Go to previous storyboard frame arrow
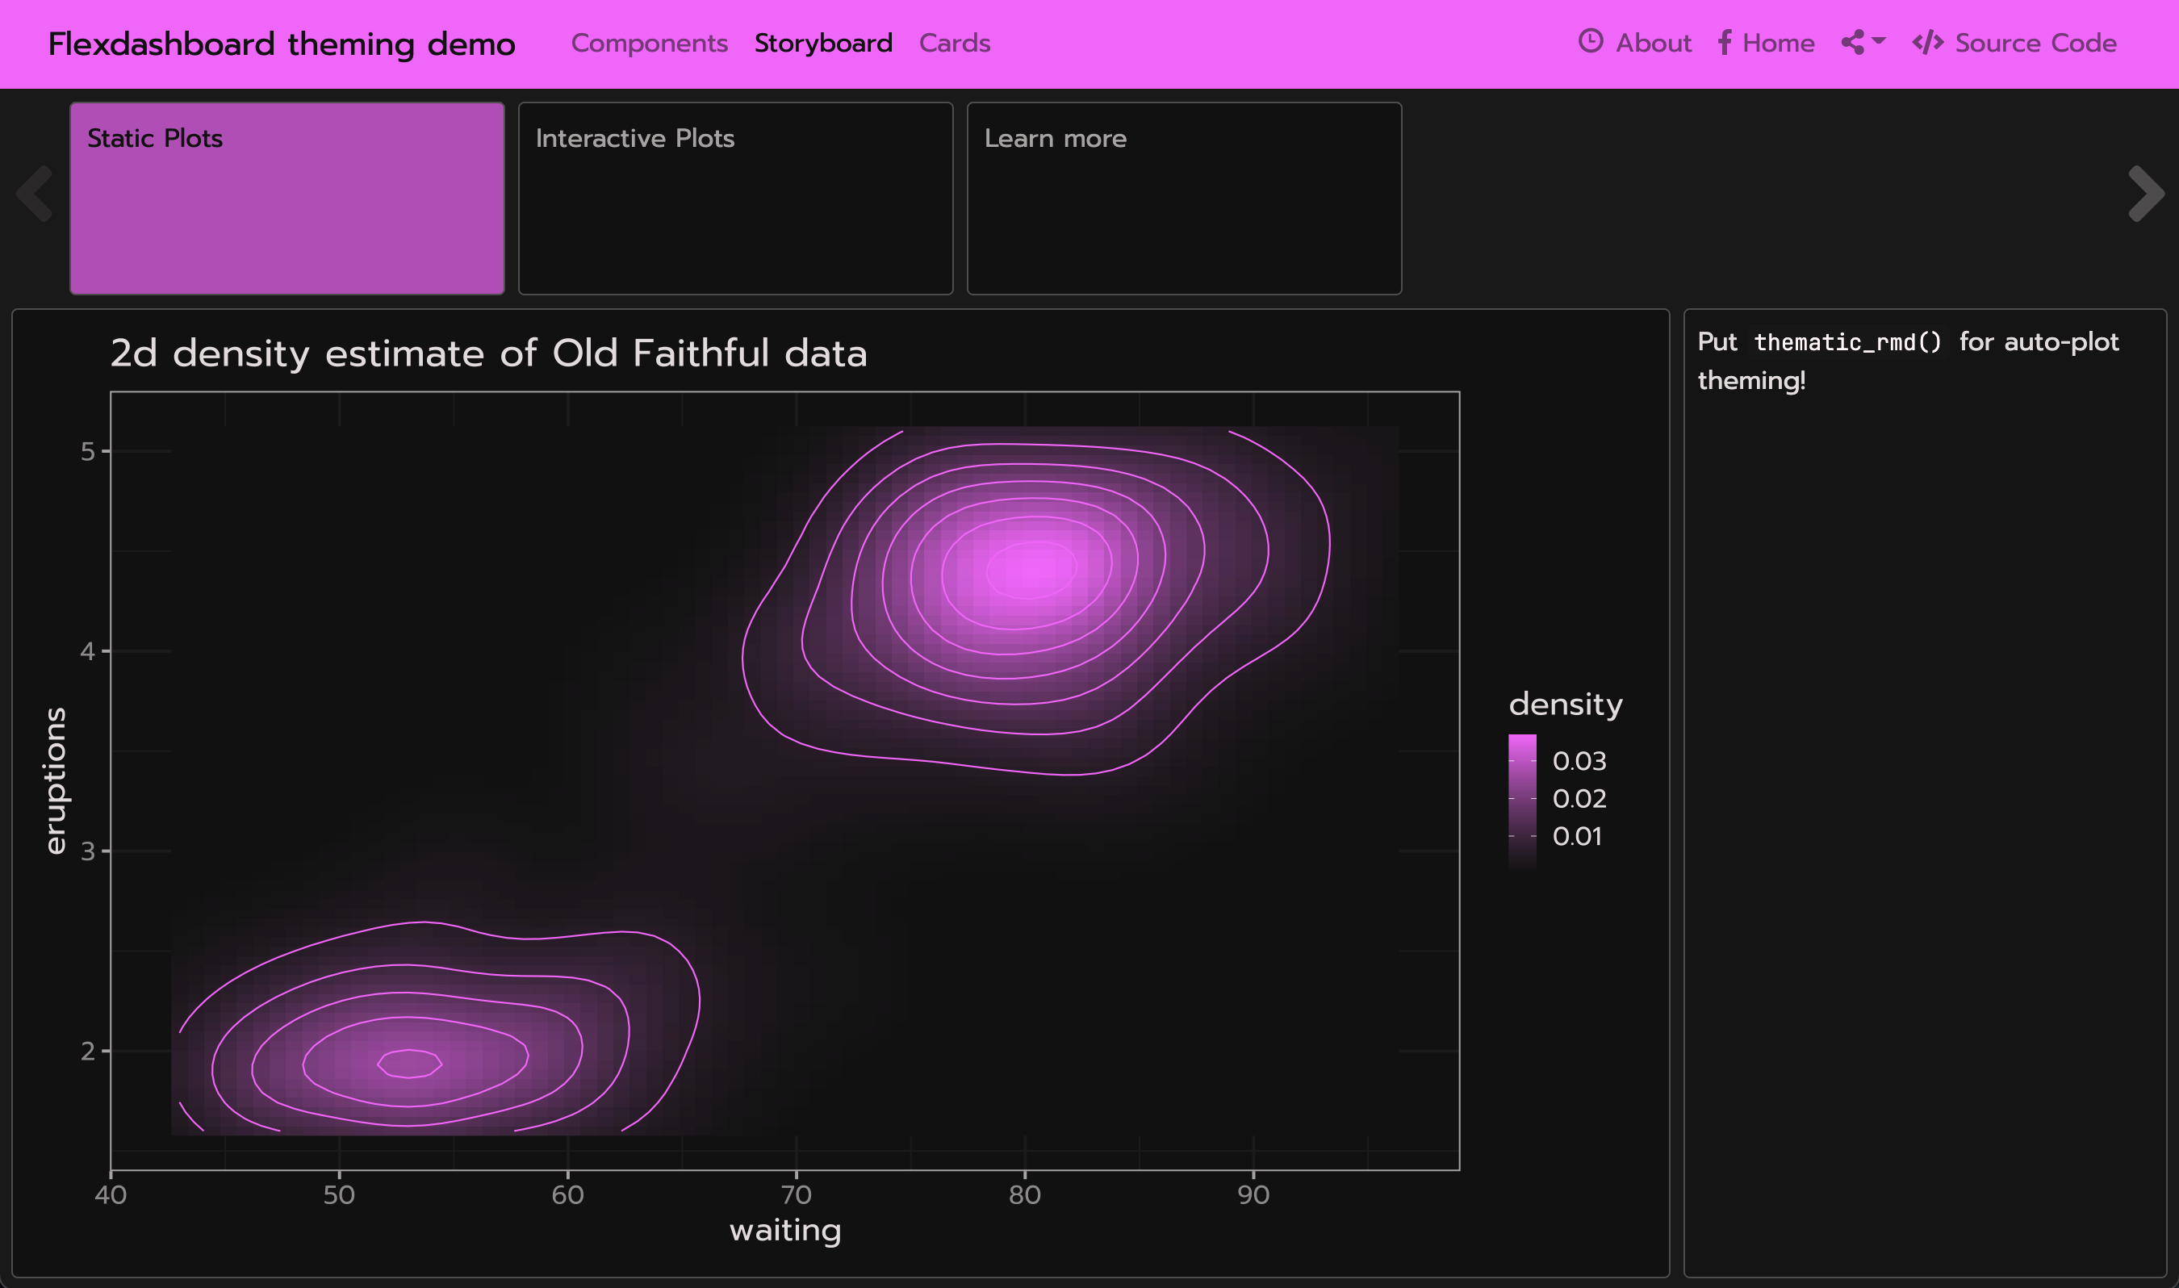The image size is (2179, 1288). pos(35,194)
